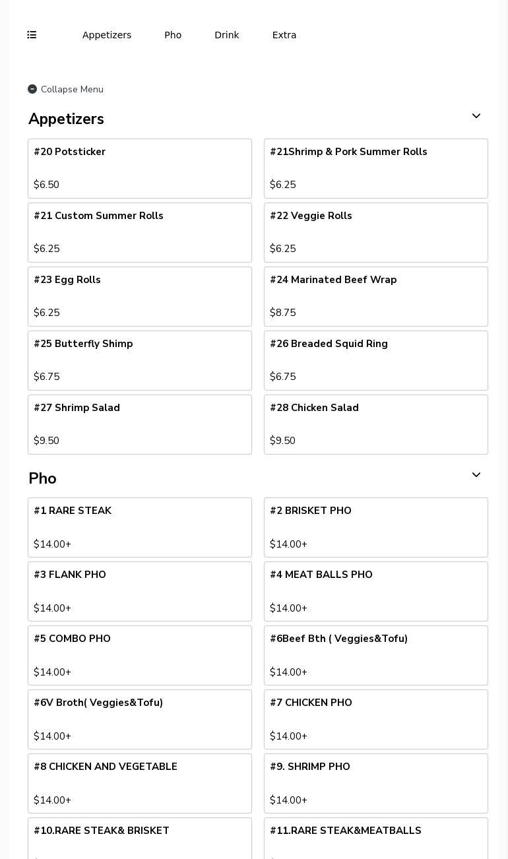
Task: Go to the Drink tab
Action: click(x=226, y=35)
